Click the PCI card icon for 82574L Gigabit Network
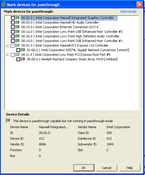The width and height of the screenshot is (145, 175). tap(23, 50)
